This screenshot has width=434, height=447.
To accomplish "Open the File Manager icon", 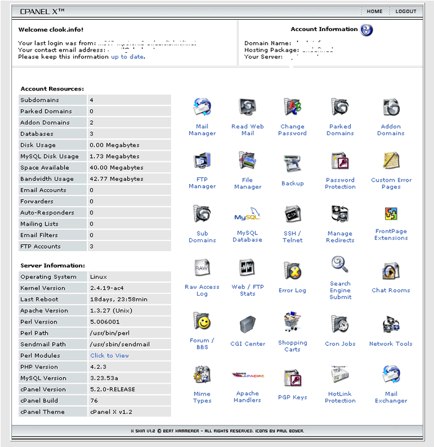I will coord(247,160).
